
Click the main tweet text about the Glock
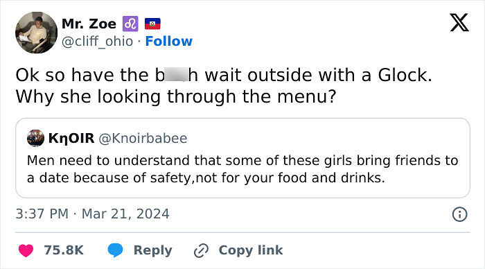tap(224, 86)
